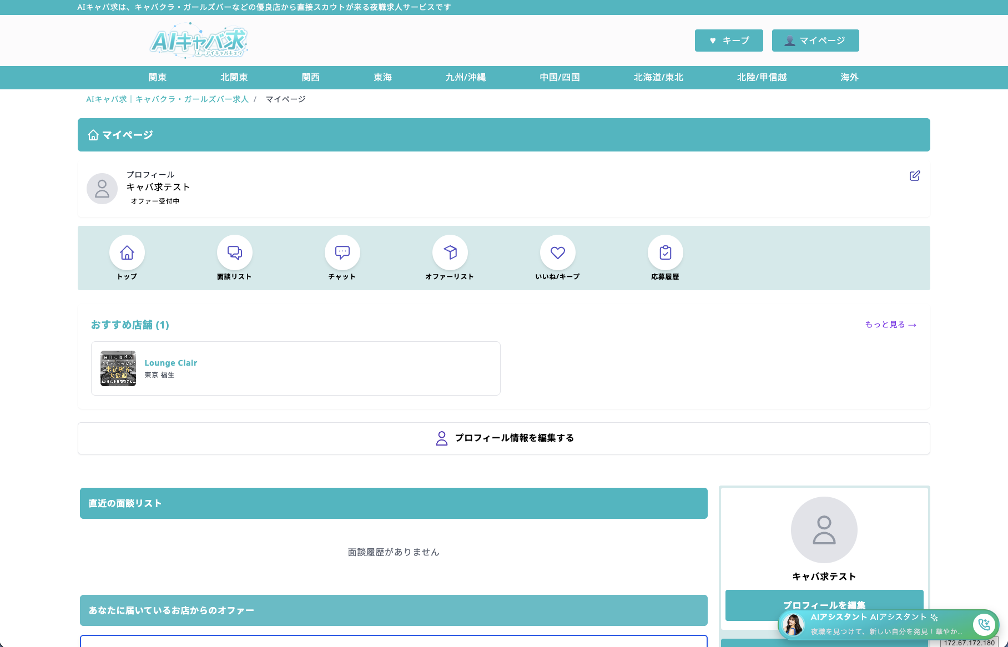
Task: Open the interview list icon
Action: pyautogui.click(x=235, y=253)
